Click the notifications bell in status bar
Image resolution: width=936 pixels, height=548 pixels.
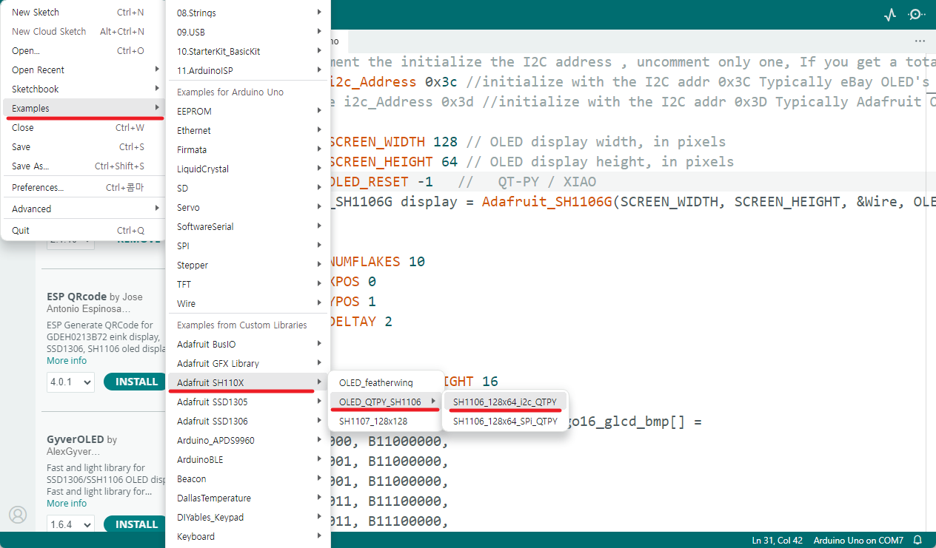tap(917, 541)
